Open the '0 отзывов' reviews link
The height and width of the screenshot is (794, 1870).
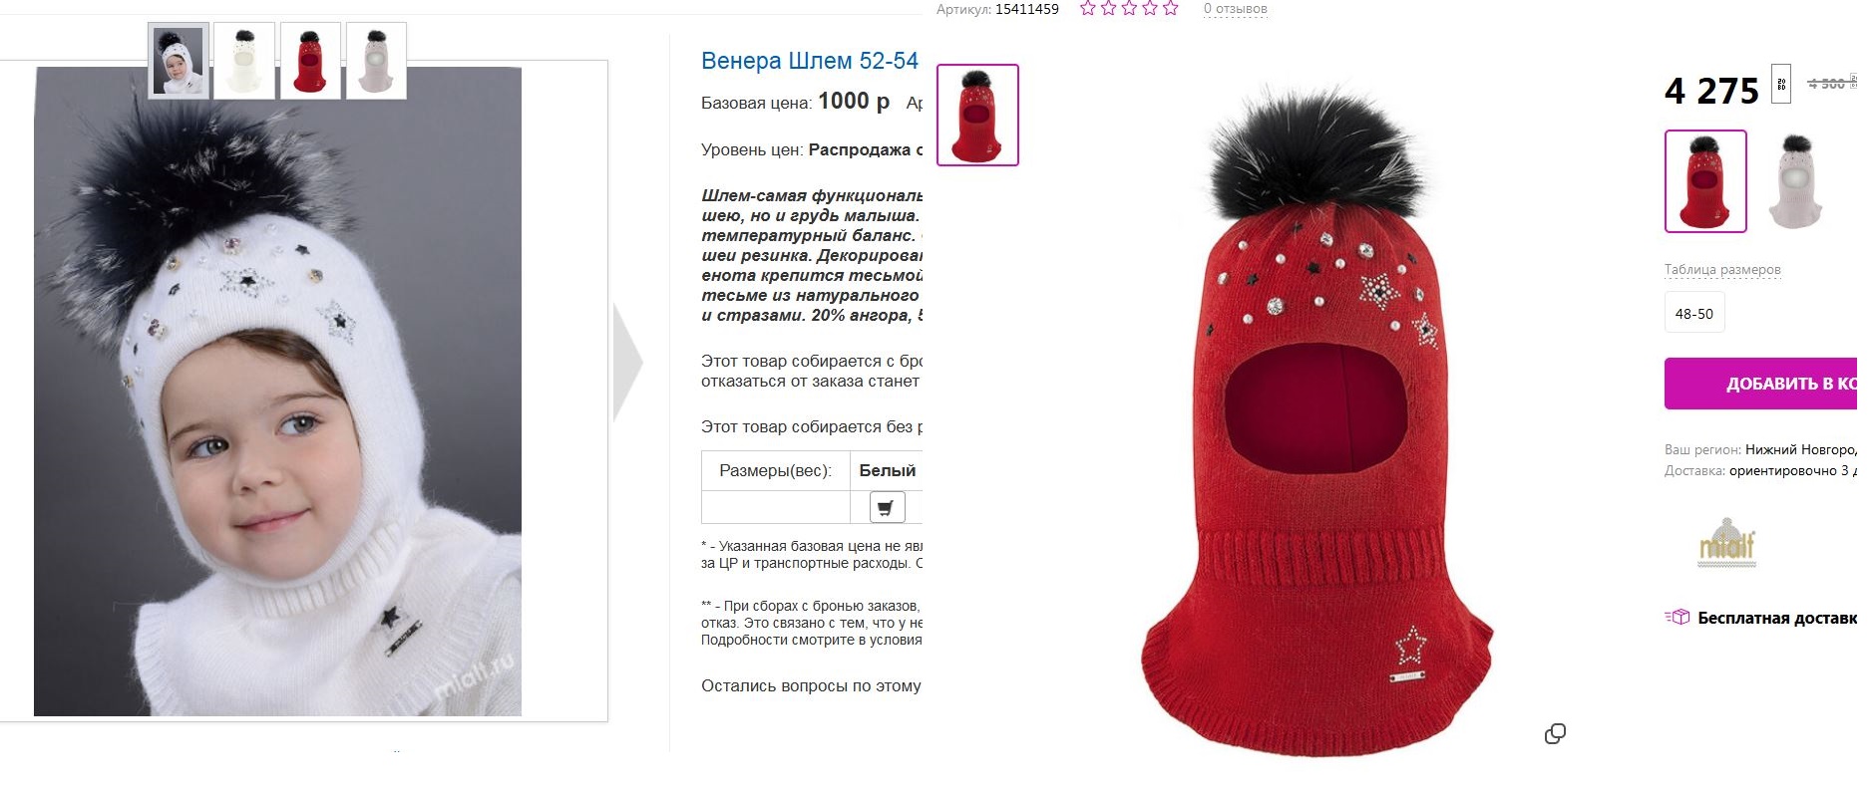(x=1236, y=9)
